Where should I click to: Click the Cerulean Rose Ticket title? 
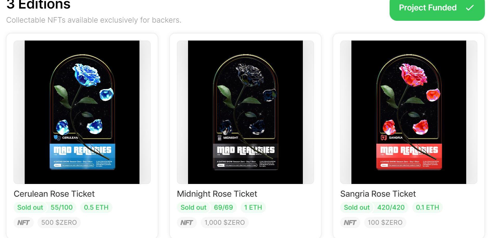[54, 194]
